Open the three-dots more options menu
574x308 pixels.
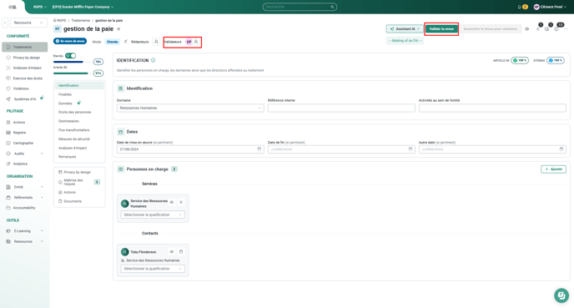(566, 28)
